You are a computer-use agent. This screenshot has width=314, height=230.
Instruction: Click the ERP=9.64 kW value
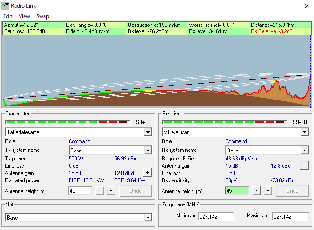(130, 180)
